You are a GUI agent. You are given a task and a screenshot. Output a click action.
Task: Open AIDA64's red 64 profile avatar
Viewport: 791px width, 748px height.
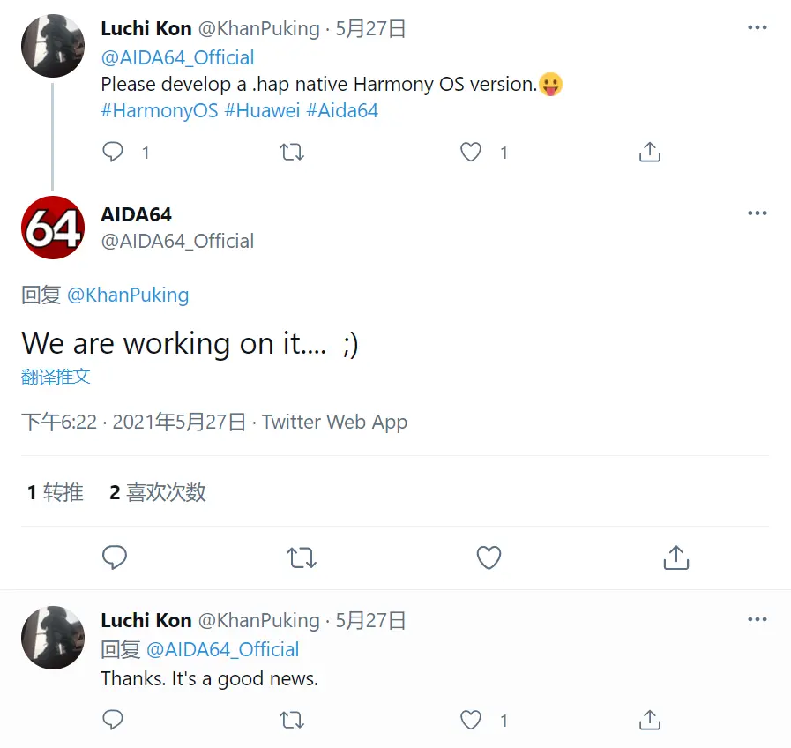click(x=53, y=228)
